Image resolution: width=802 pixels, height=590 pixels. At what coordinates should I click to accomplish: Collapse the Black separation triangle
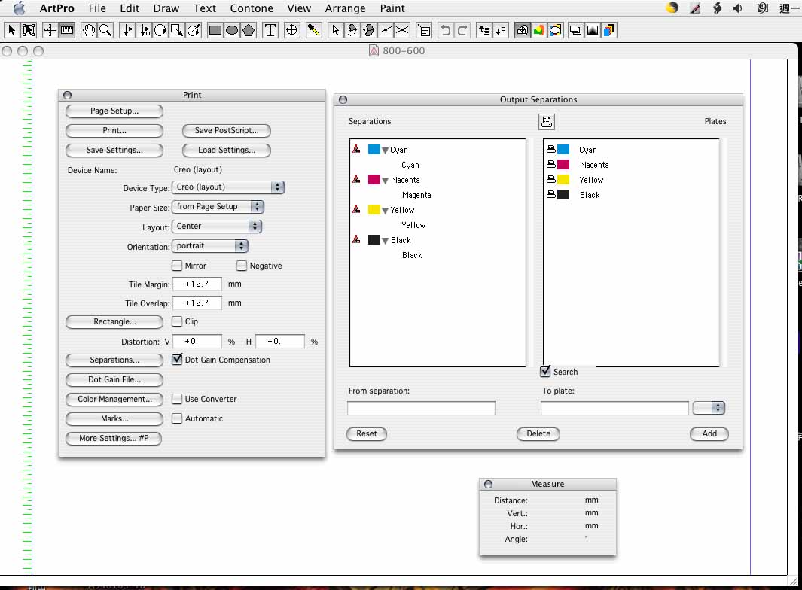385,241
